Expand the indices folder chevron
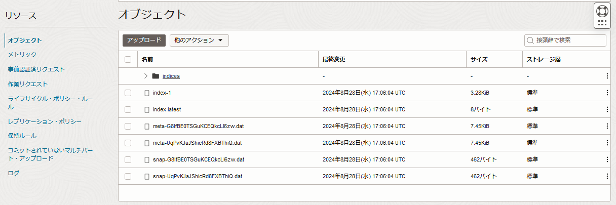The image size is (616, 205). tap(145, 76)
